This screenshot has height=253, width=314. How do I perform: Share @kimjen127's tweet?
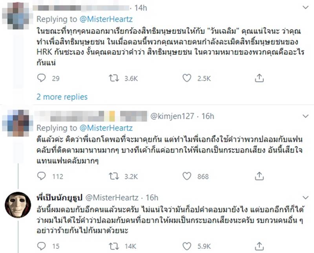pyautogui.click(x=259, y=176)
